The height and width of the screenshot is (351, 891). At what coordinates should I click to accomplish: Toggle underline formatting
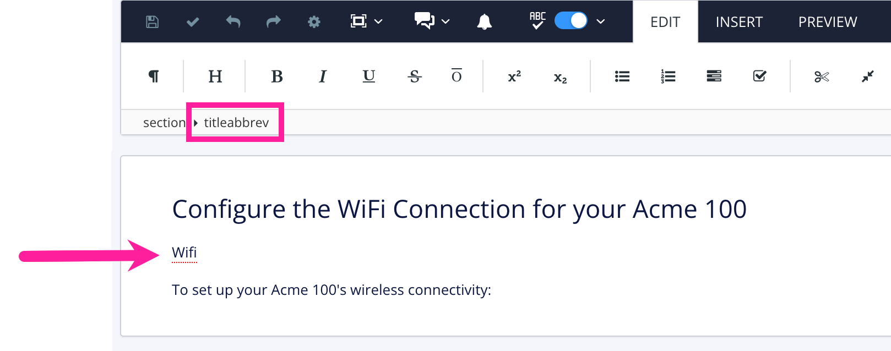click(x=369, y=76)
